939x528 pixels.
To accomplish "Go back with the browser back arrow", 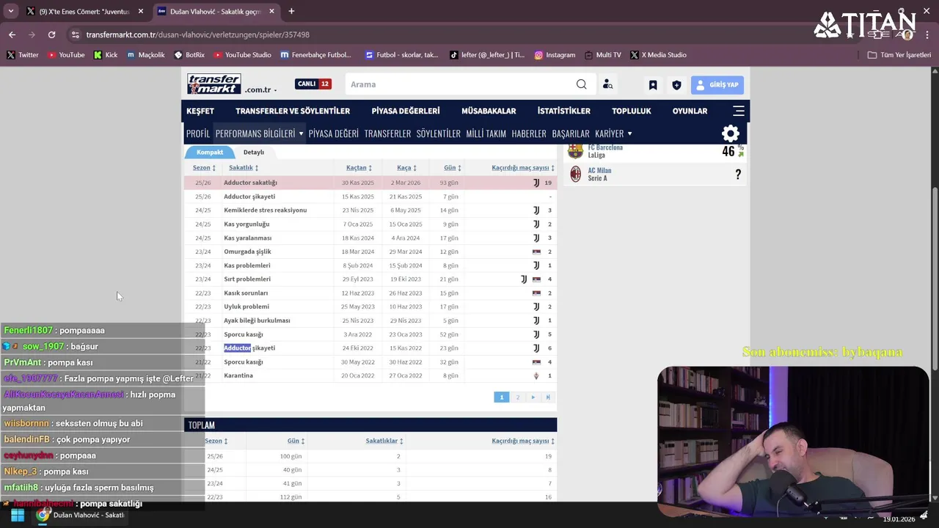I will click(x=12, y=34).
